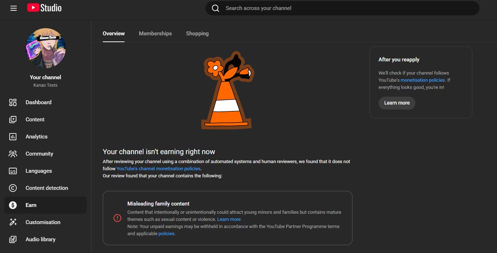Click the 'Kanao Texts' channel name

point(46,85)
